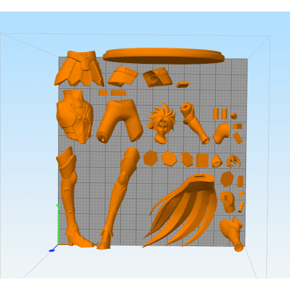Viewport: 290px width, 290px height.
Task: Select the hexagonal peg below the fist
Action: [227, 179]
